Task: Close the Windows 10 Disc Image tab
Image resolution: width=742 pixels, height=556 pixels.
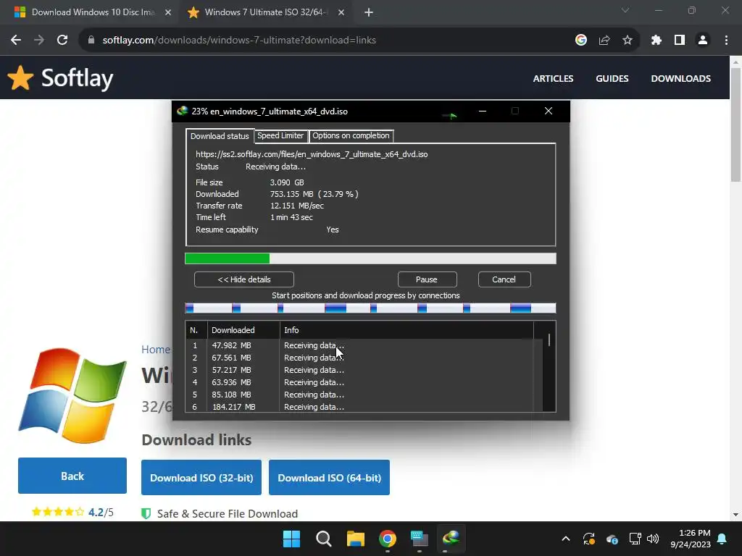Action: (x=168, y=13)
